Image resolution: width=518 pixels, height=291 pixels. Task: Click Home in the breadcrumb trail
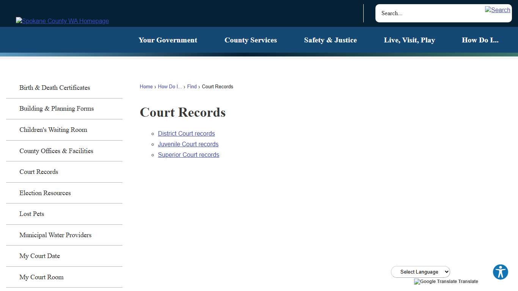(146, 86)
